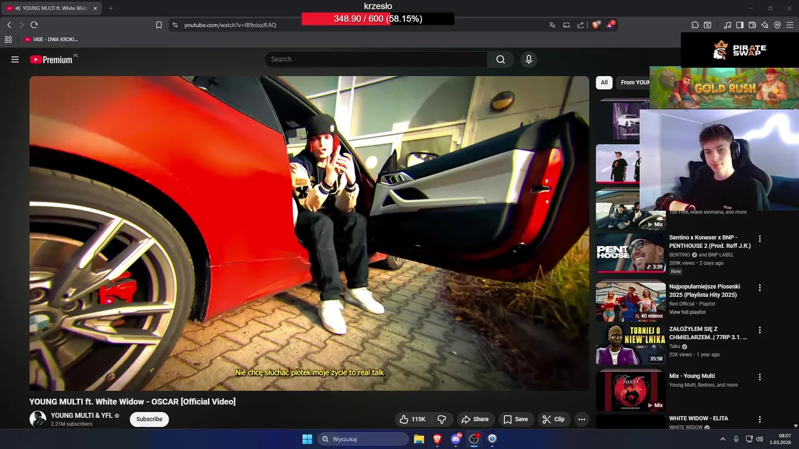Open the Sentino x Koneser x BNP title

click(x=710, y=241)
